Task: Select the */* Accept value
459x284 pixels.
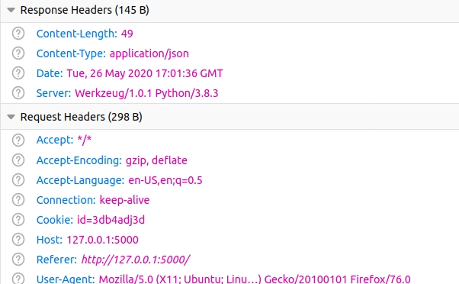Action: point(85,140)
